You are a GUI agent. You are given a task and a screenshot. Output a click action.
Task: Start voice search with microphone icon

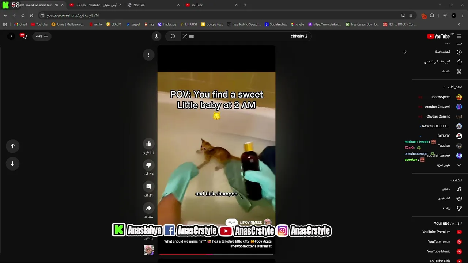click(156, 36)
